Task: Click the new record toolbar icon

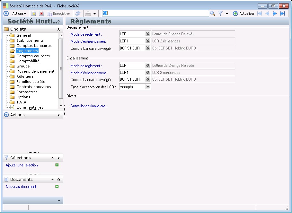Action: click(33, 13)
